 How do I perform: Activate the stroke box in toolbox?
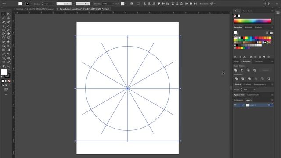point(7,75)
